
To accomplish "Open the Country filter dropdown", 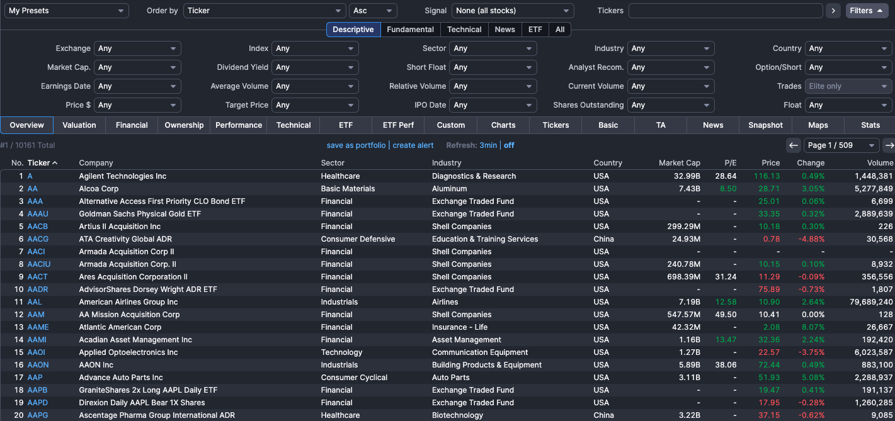I will point(848,48).
